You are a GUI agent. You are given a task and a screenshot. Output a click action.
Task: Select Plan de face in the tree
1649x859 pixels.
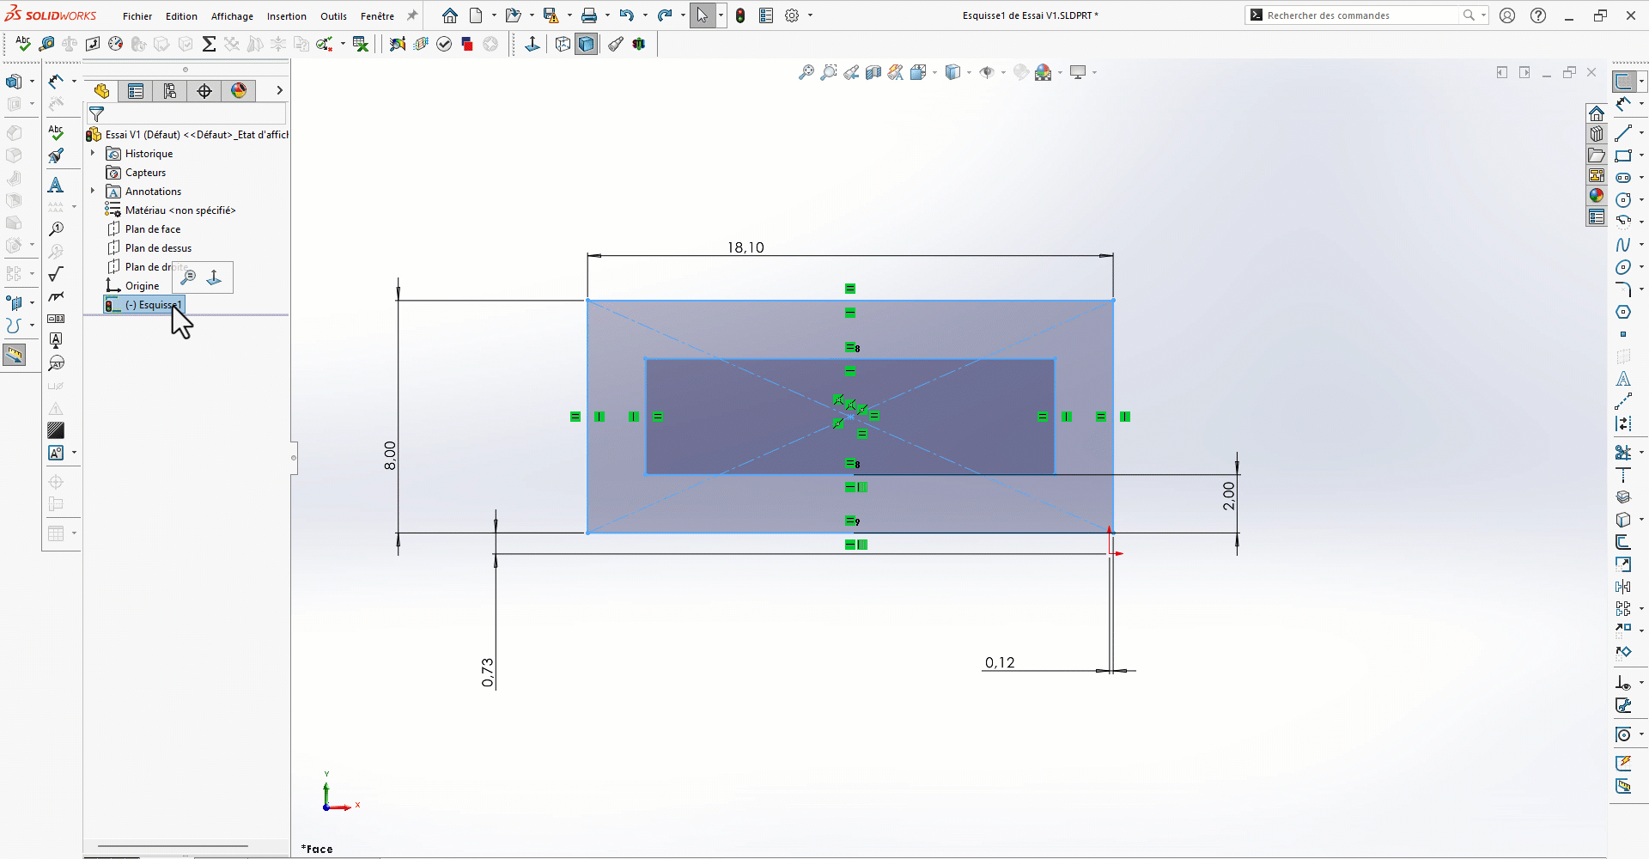tap(144, 229)
